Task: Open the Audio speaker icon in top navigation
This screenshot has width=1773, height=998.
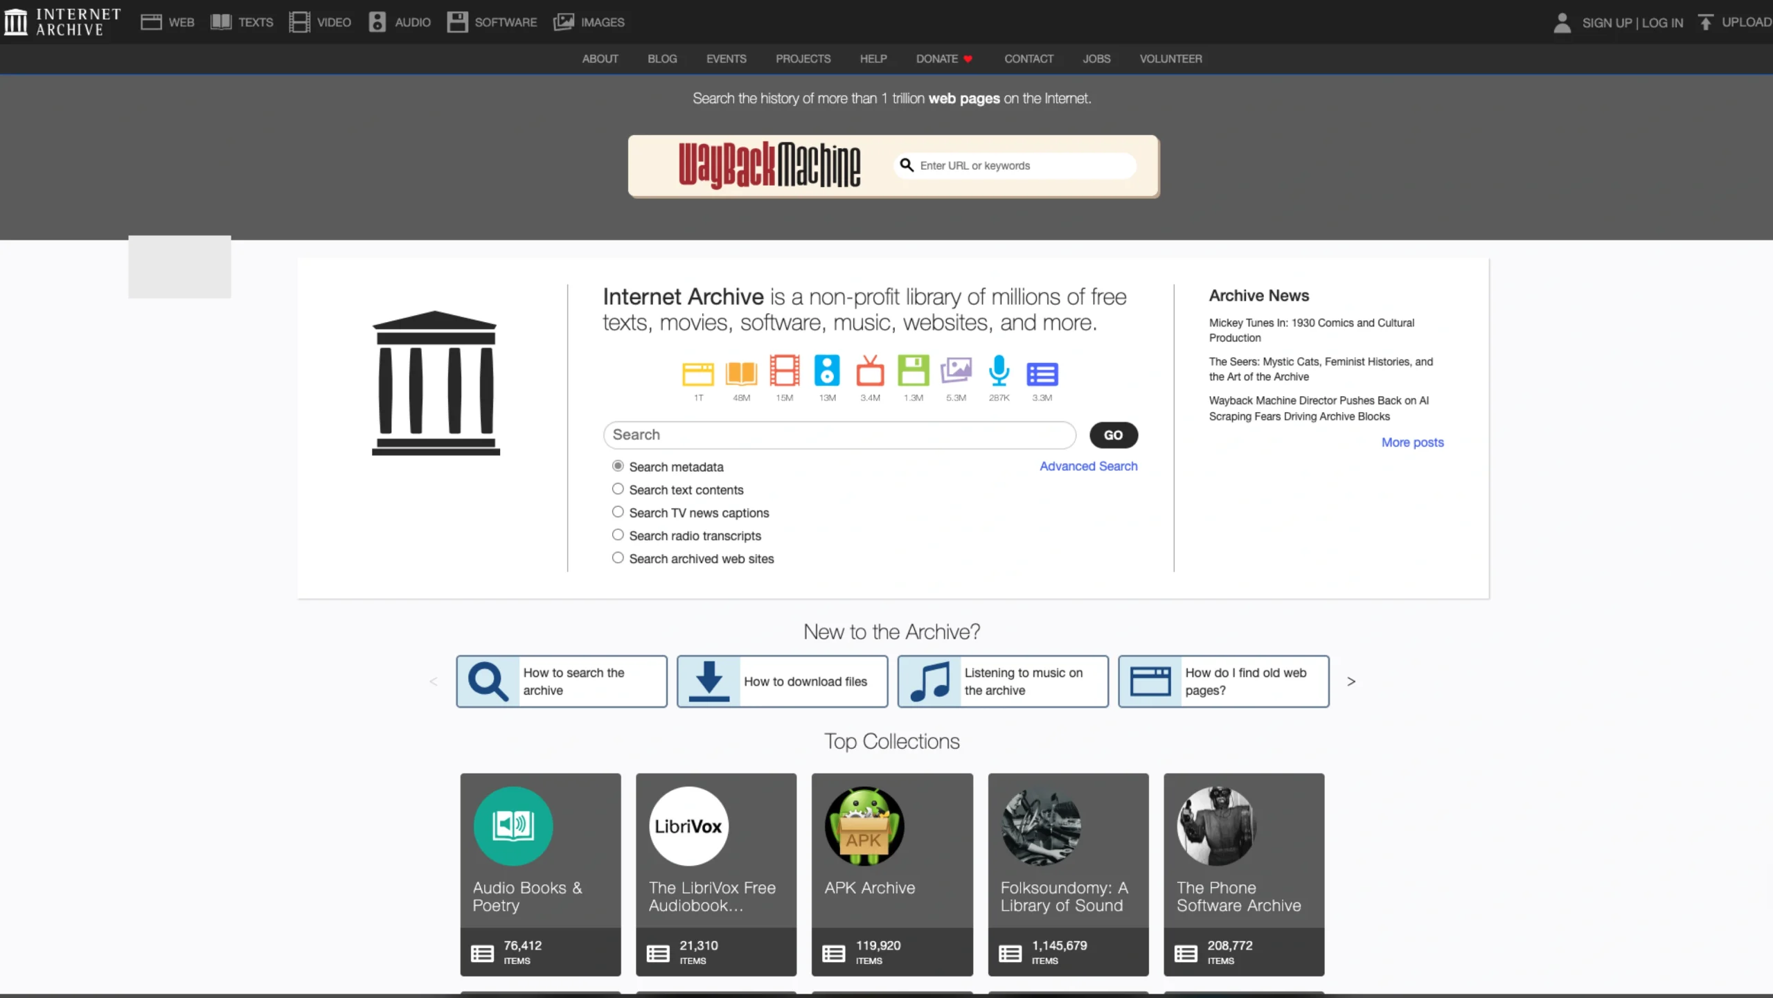Action: coord(377,22)
